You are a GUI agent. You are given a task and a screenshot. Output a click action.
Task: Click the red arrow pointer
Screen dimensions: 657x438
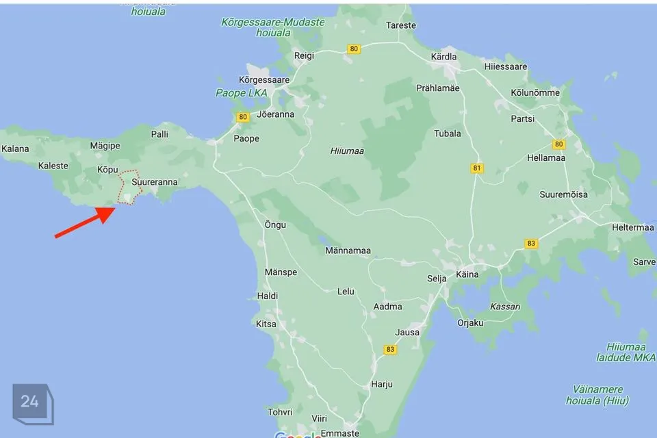pyautogui.click(x=86, y=223)
